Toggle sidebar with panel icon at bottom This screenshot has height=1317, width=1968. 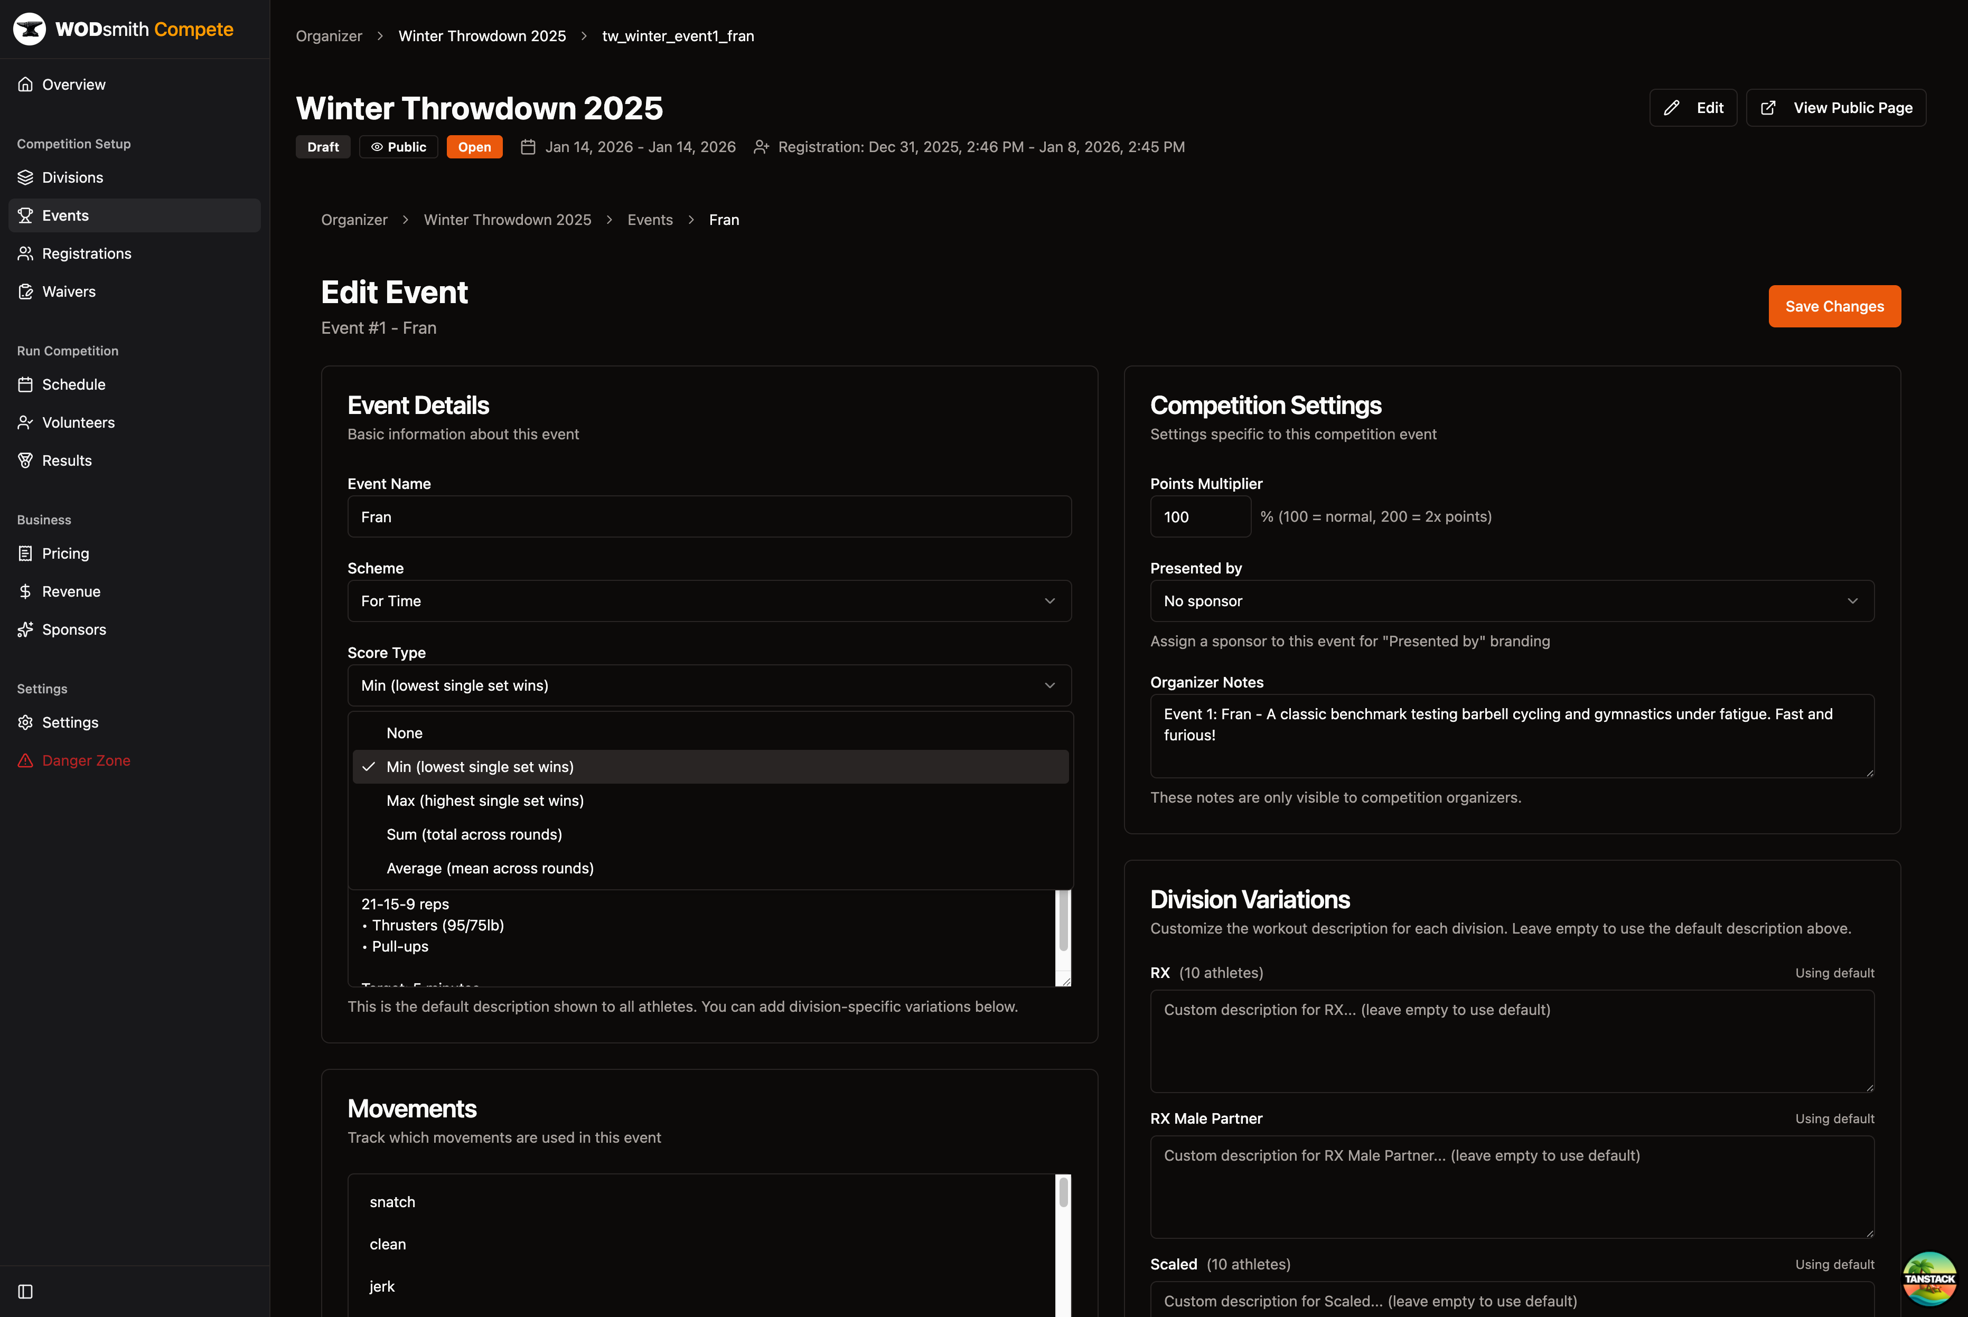pos(25,1291)
